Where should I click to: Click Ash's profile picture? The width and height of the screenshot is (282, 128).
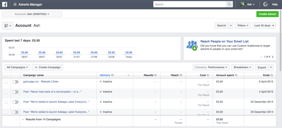[x=243, y=5]
